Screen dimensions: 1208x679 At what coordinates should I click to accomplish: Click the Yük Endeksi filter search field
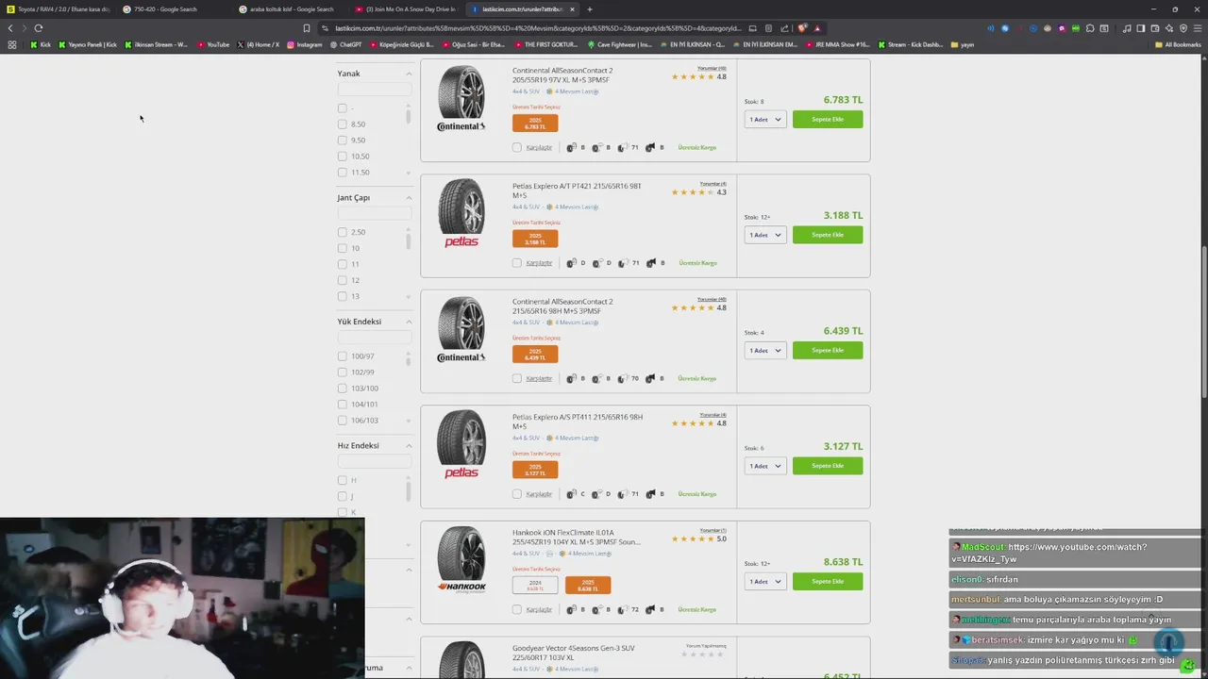pos(375,338)
